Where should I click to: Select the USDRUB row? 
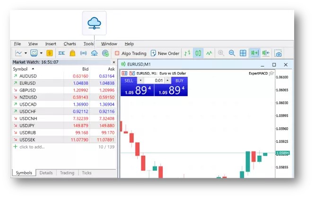pyautogui.click(x=64, y=133)
